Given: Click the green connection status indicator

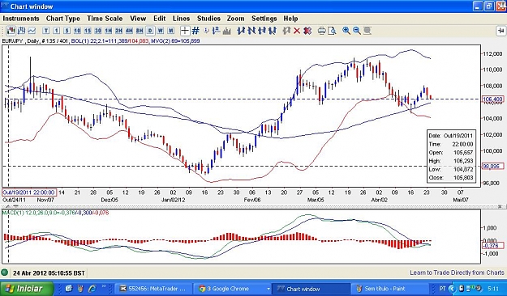Looking at the screenshot, I should click(5, 273).
